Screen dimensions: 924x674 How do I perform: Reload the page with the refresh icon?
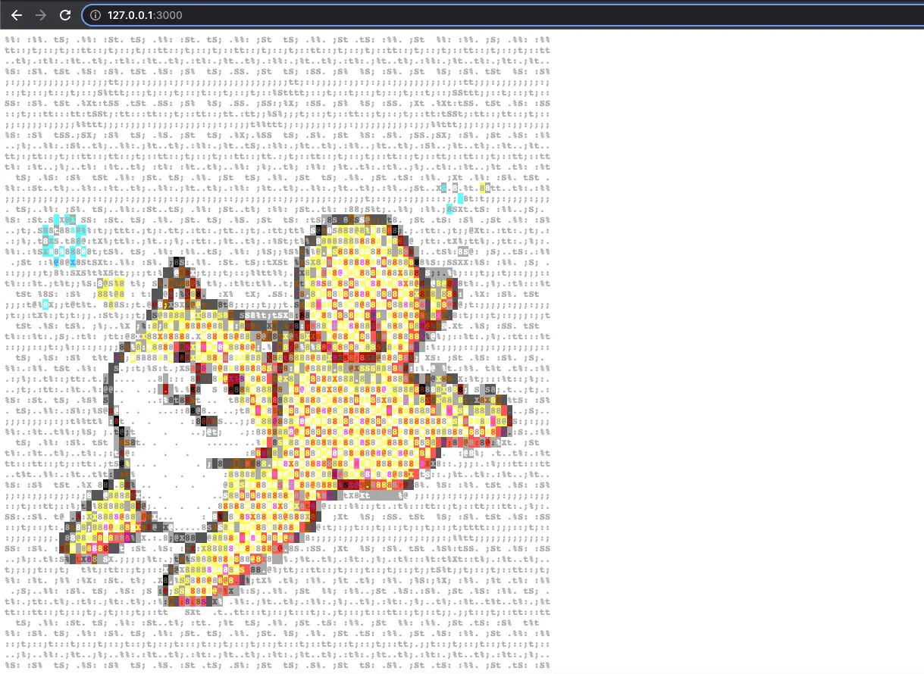click(66, 14)
